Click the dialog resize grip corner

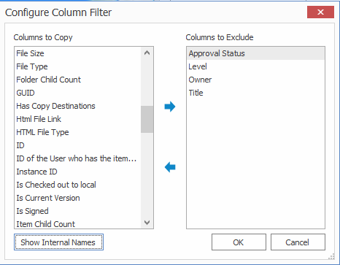[331, 256]
